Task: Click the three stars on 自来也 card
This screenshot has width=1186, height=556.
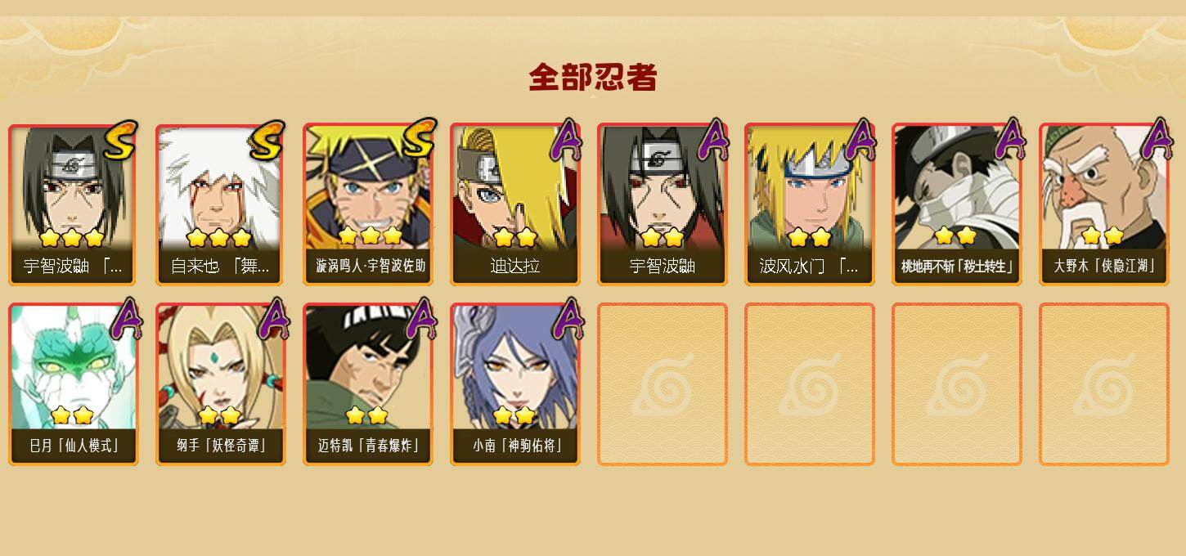Action: point(218,238)
